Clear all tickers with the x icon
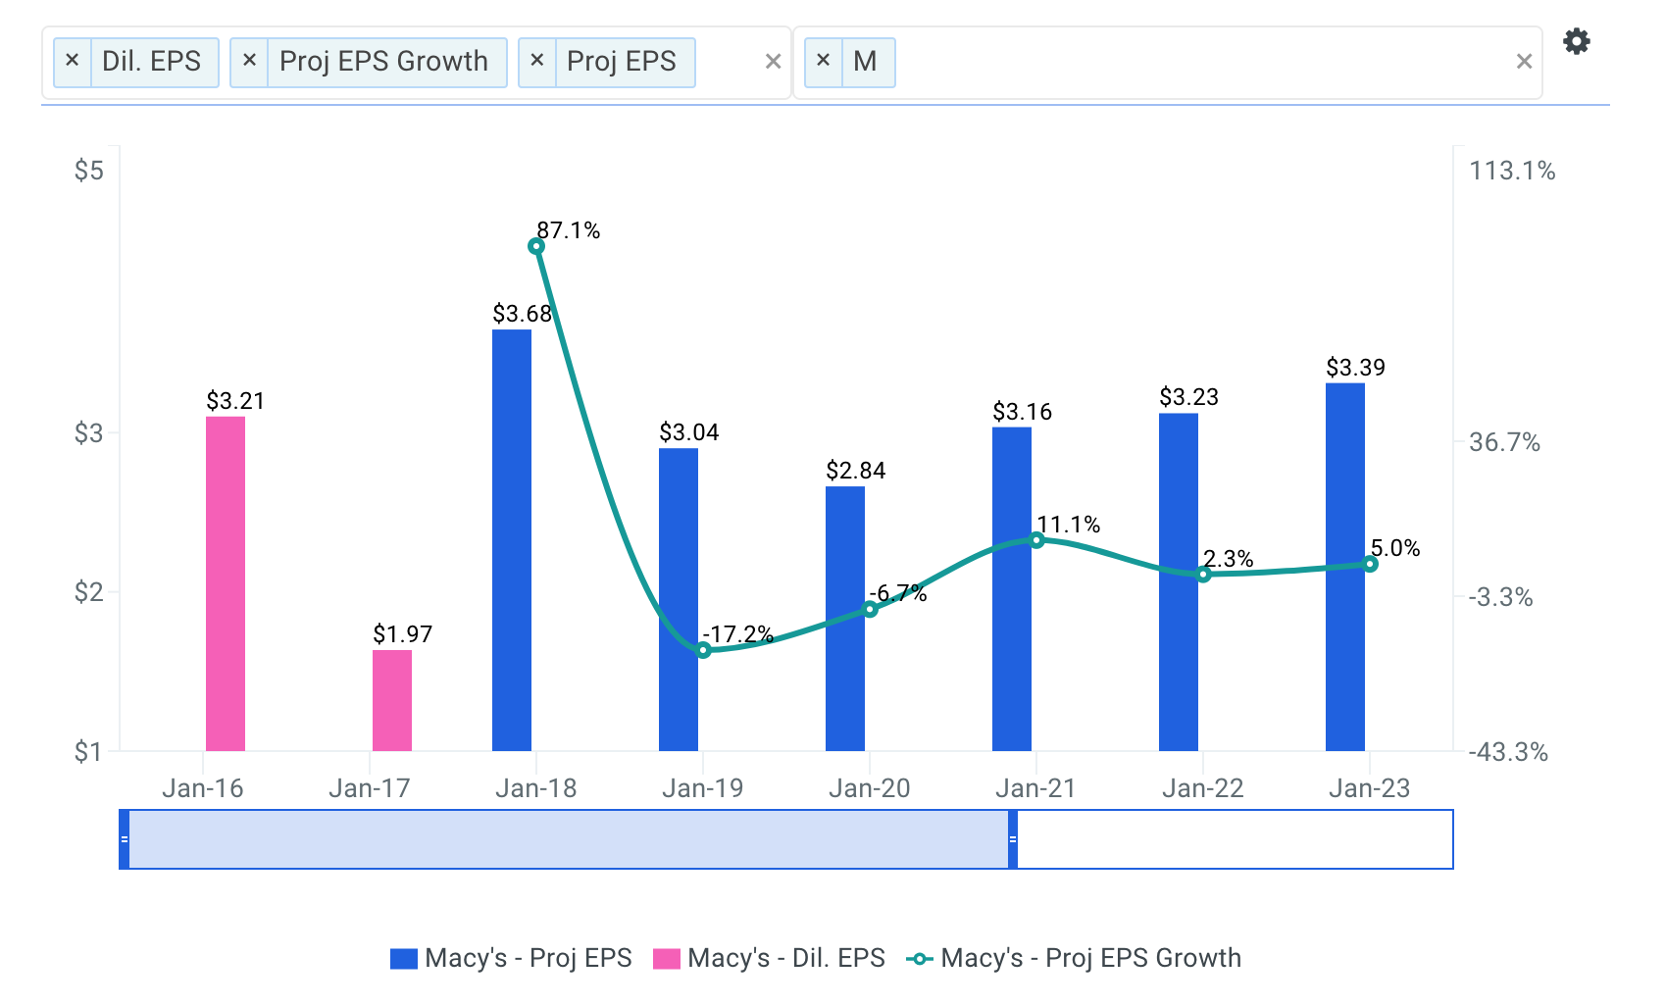The height and width of the screenshot is (1006, 1665). 1524,62
